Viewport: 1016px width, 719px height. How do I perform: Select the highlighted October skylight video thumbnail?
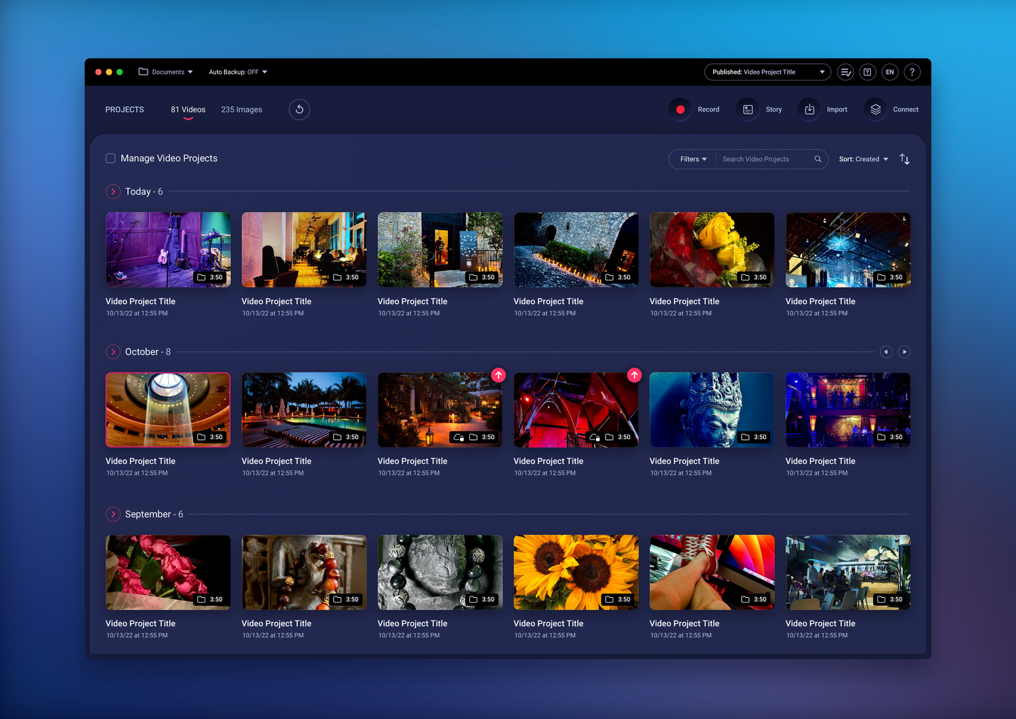coord(167,409)
